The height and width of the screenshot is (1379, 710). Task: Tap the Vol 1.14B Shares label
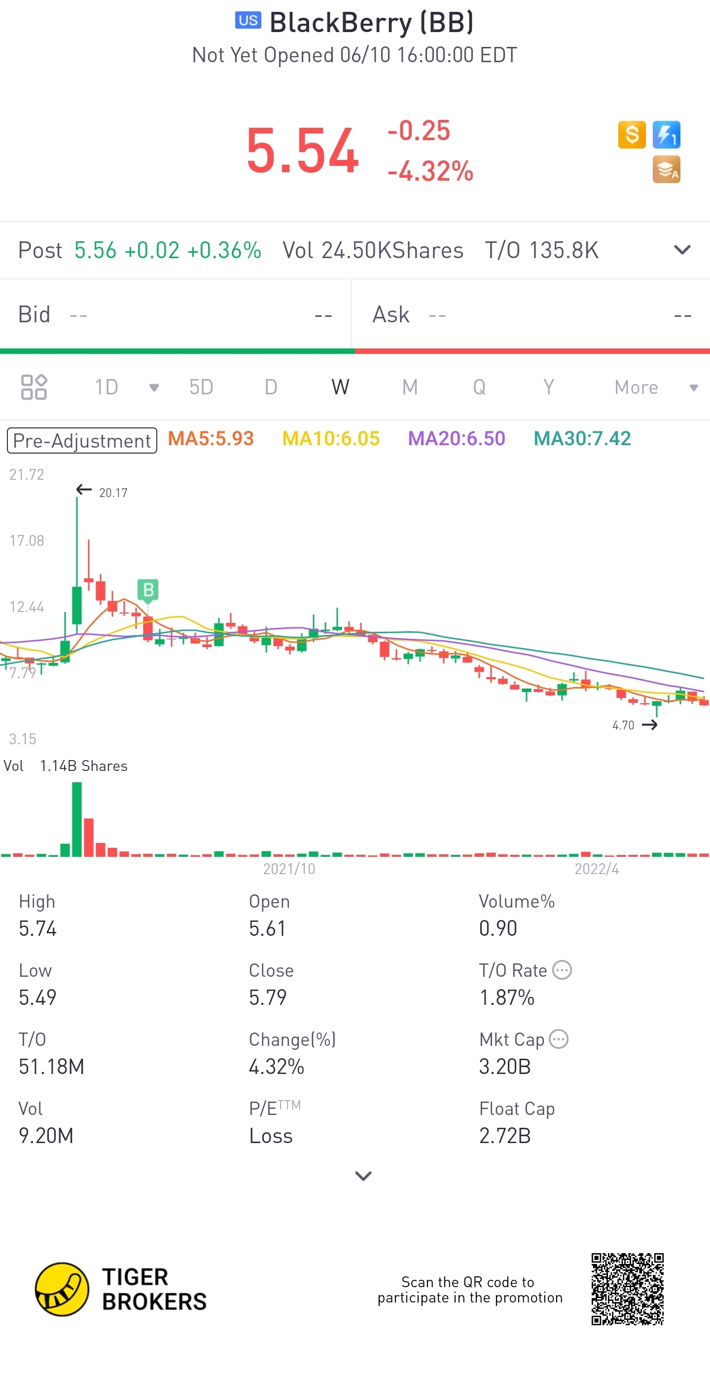tap(65, 766)
